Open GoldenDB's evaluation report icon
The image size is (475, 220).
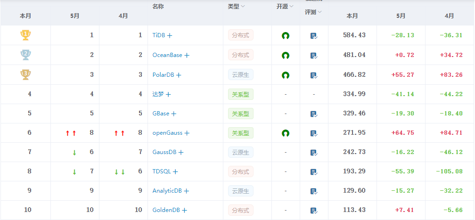pos(314,211)
